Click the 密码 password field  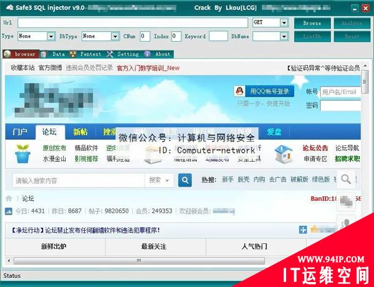click(x=340, y=105)
